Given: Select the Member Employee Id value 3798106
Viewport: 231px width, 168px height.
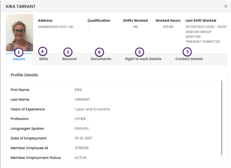Looking at the screenshot, I should [x=82, y=148].
